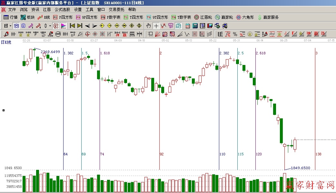Open the 江恩 menu

click(x=47, y=10)
